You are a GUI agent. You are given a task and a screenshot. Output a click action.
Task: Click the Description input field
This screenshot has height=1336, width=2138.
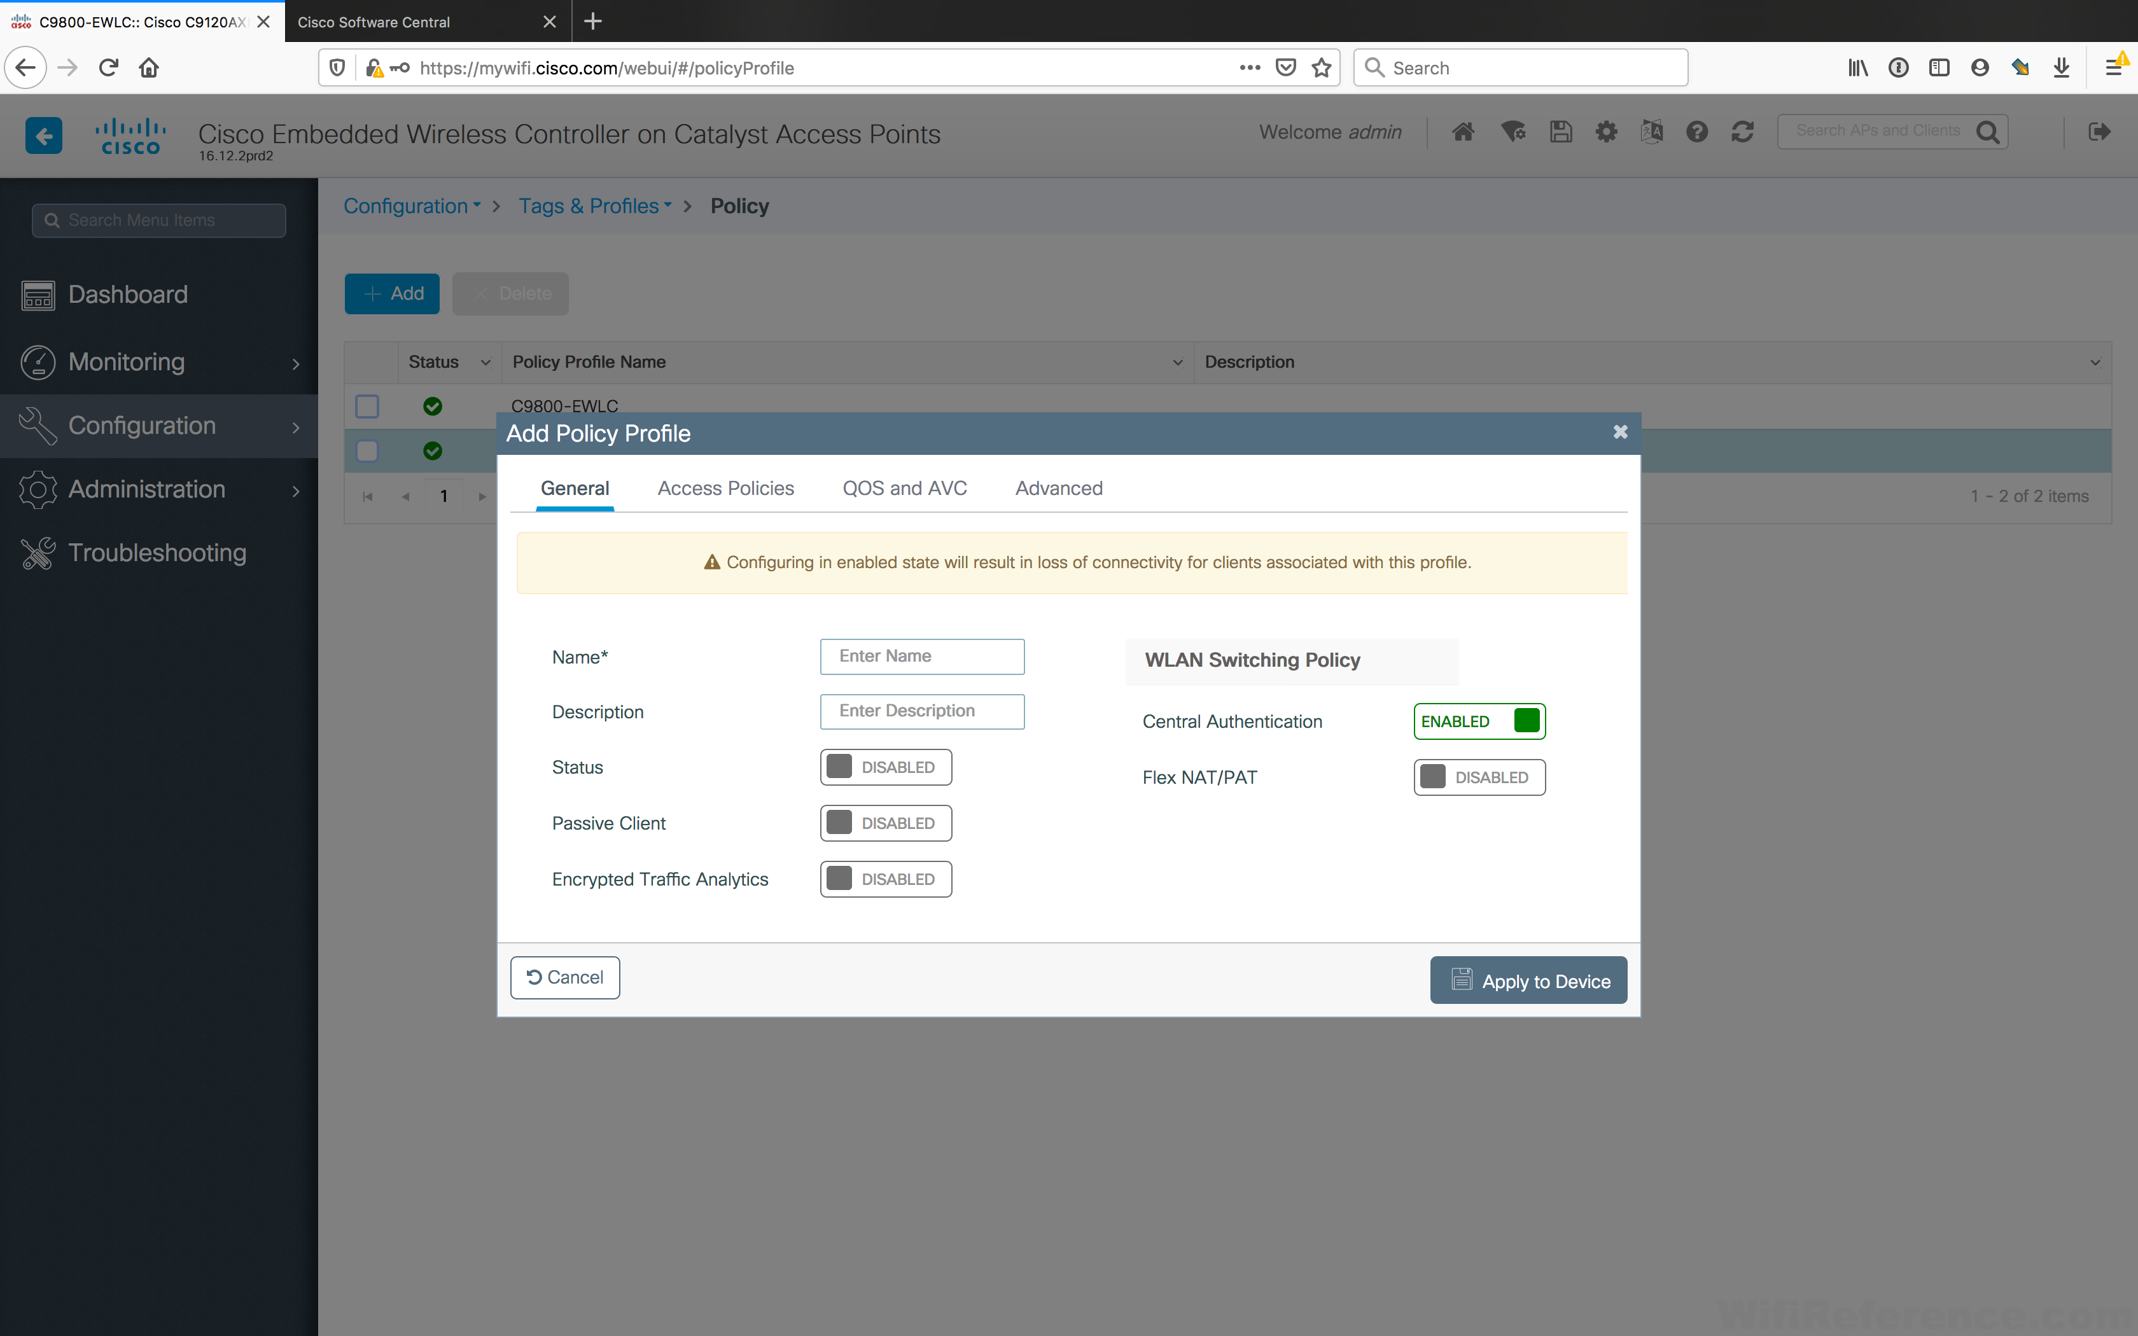(923, 711)
